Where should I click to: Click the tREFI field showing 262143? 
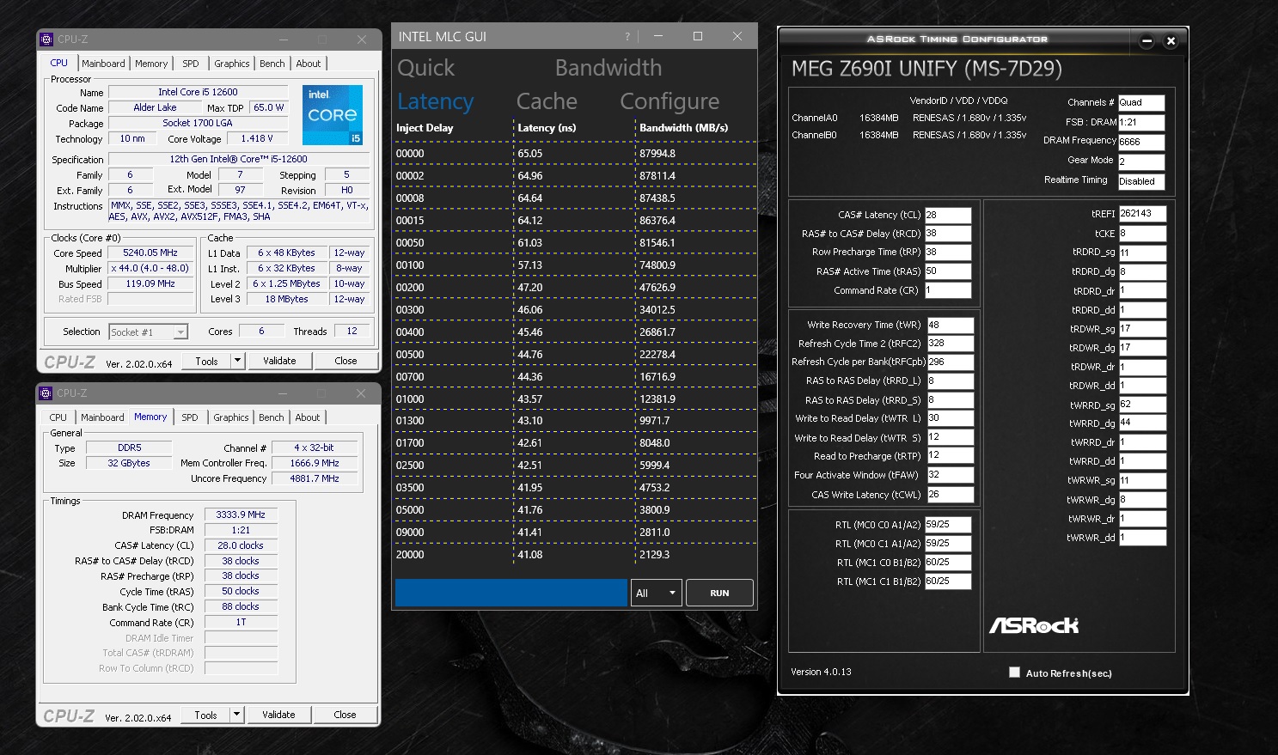1142,214
